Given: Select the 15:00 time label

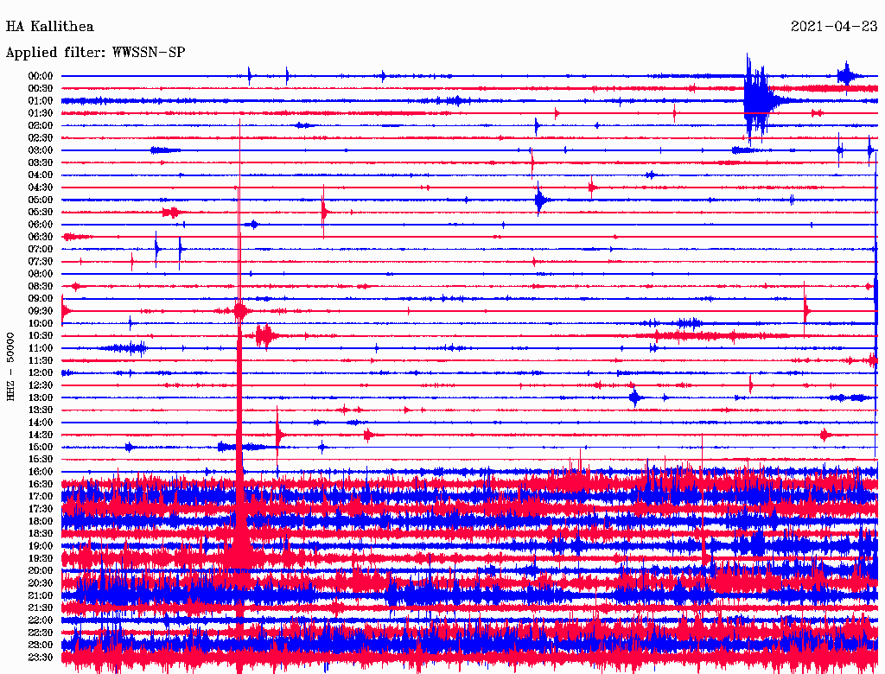Looking at the screenshot, I should tap(41, 448).
